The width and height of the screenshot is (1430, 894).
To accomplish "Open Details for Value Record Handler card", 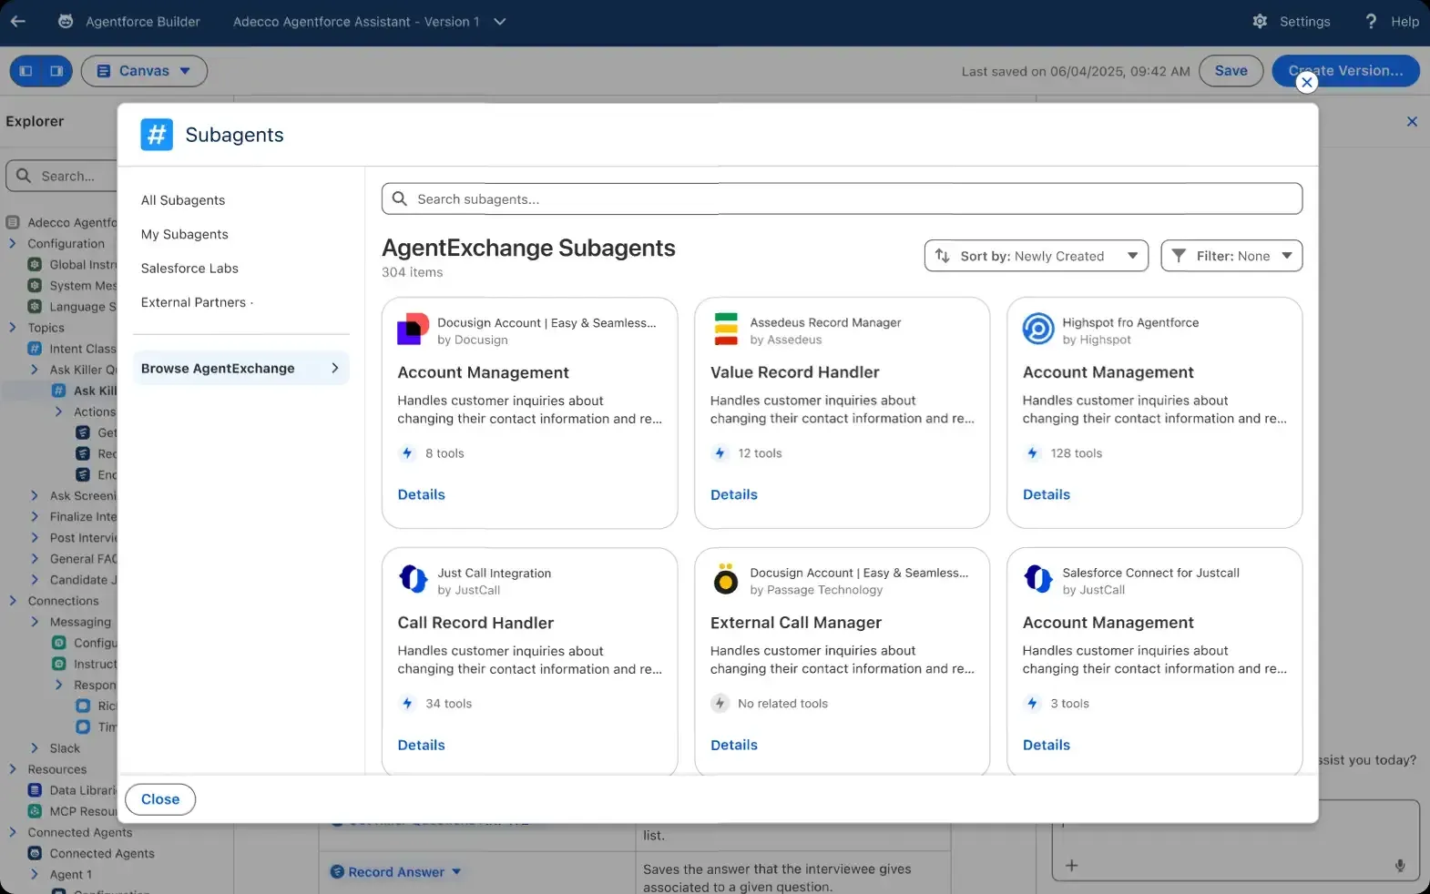I will coord(734,494).
